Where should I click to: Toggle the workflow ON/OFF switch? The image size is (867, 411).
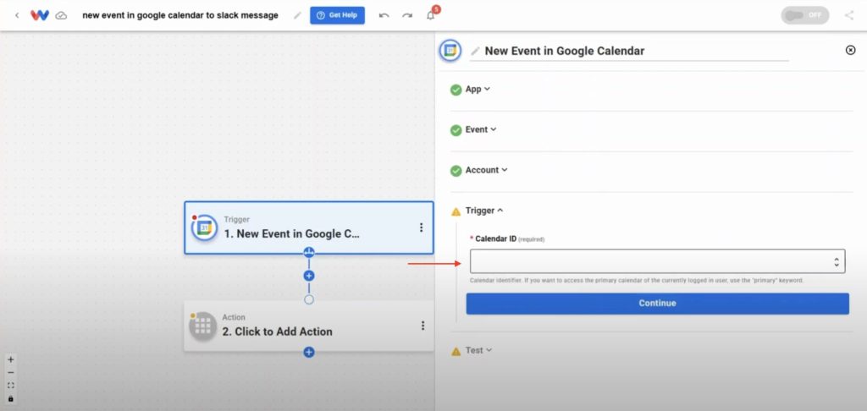[804, 15]
